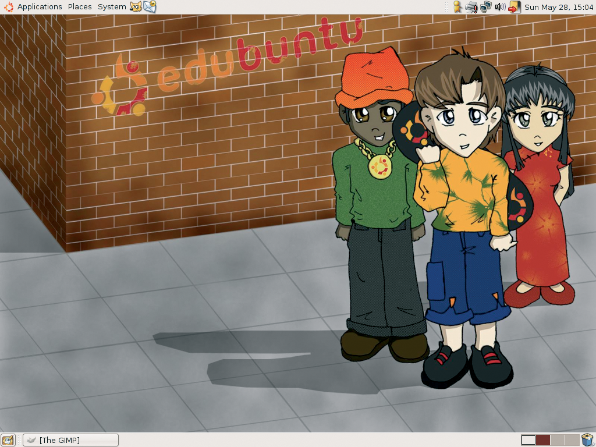Switch to the fourth workspace
Screen dimensions: 596x447
572,440
